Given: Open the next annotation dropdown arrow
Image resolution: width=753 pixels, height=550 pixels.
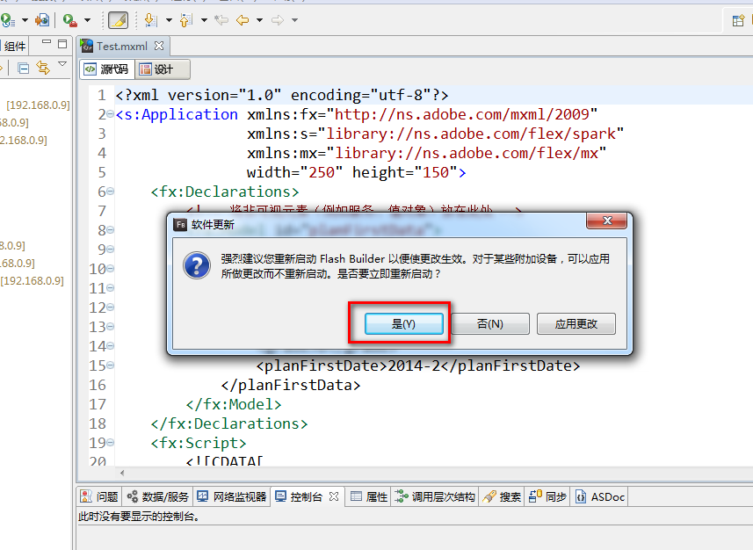Looking at the screenshot, I should 169,20.
